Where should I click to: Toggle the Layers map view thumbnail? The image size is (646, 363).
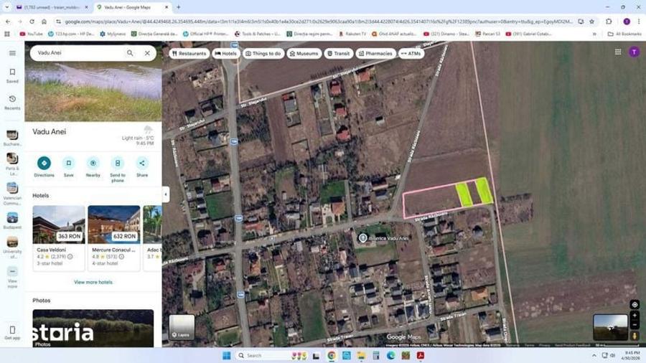pyautogui.click(x=182, y=327)
